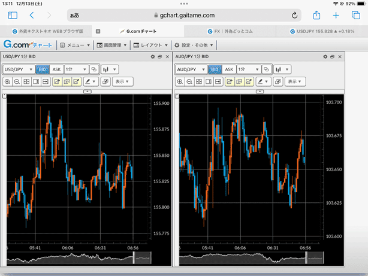368x276 pixels.
Task: Zoom out on the AUD/JPY chart
Action: [189, 81]
